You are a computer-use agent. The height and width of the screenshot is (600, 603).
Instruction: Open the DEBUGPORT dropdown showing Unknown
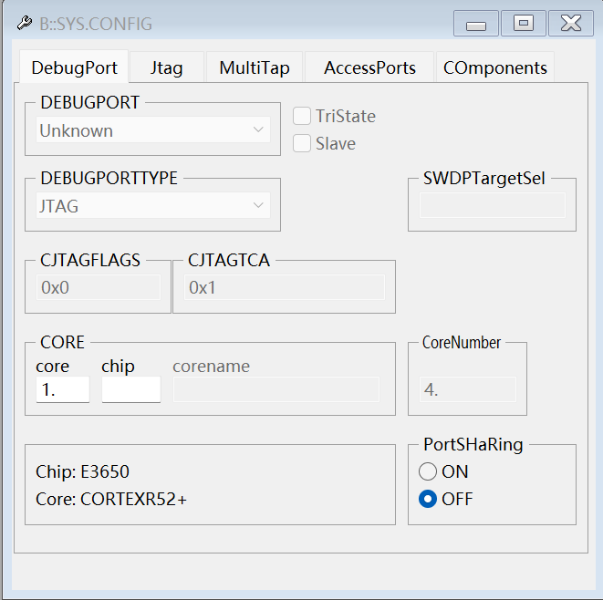[153, 130]
